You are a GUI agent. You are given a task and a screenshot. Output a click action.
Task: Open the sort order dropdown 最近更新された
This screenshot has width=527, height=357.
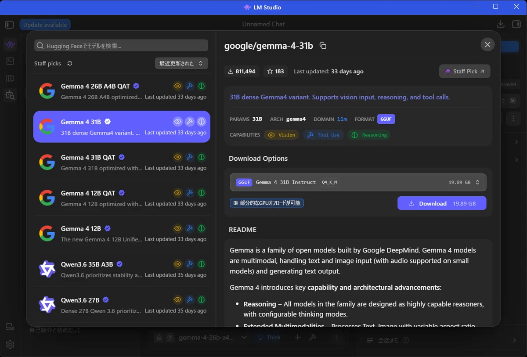click(181, 63)
